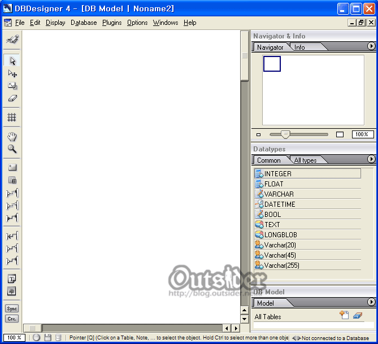Switch to the All types tab
Viewport: 378px width, 344px height.
[x=305, y=160]
